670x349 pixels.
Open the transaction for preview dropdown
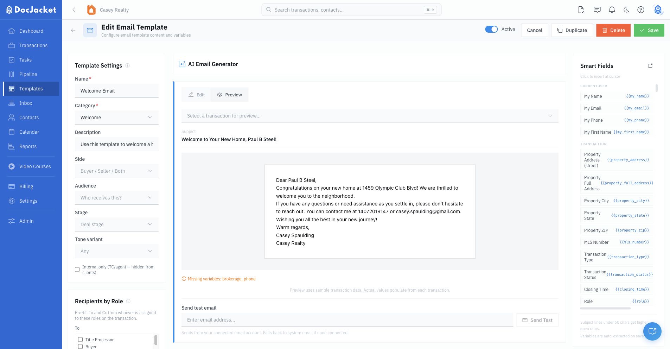pos(370,116)
